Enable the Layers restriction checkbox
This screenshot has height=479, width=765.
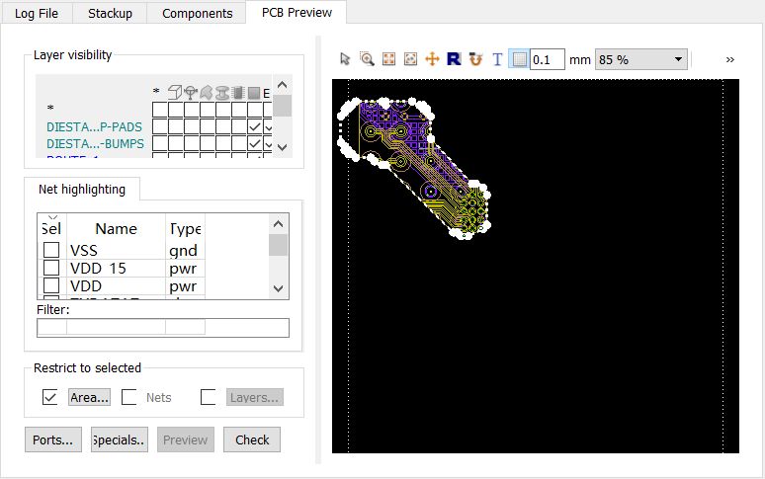pyautogui.click(x=208, y=397)
